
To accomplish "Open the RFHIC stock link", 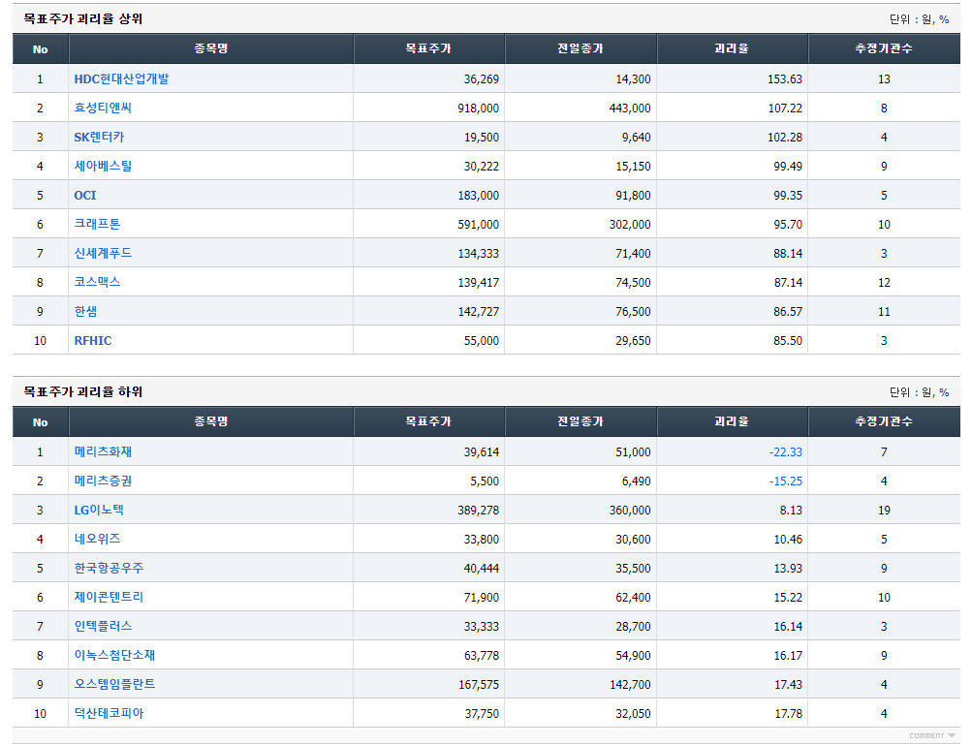I will point(93,340).
